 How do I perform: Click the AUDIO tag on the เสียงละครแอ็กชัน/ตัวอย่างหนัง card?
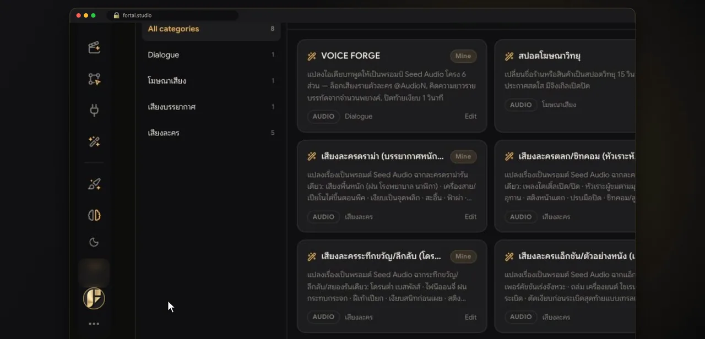[x=521, y=317]
